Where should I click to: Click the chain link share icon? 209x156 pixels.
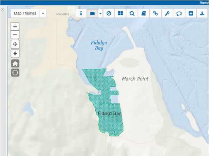[x=155, y=13]
